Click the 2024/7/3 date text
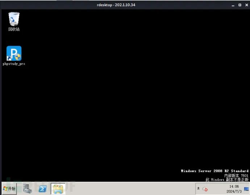Image resolution: width=250 pixels, height=195 pixels. [234, 191]
